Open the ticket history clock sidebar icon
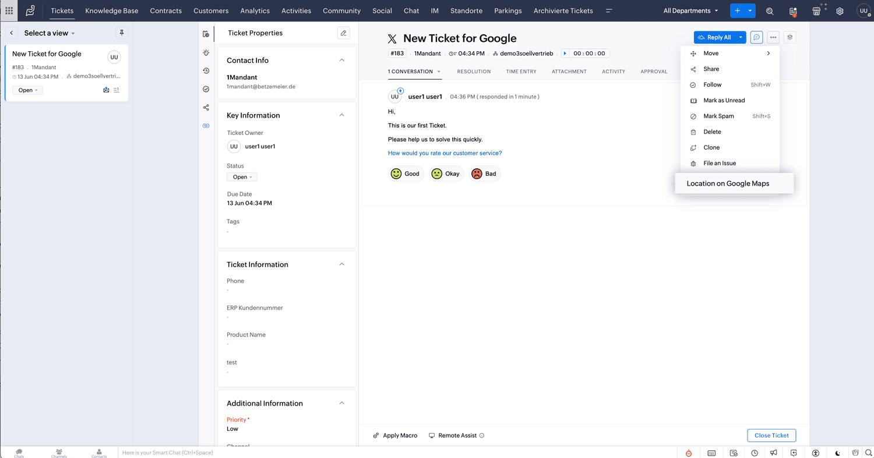 (206, 71)
